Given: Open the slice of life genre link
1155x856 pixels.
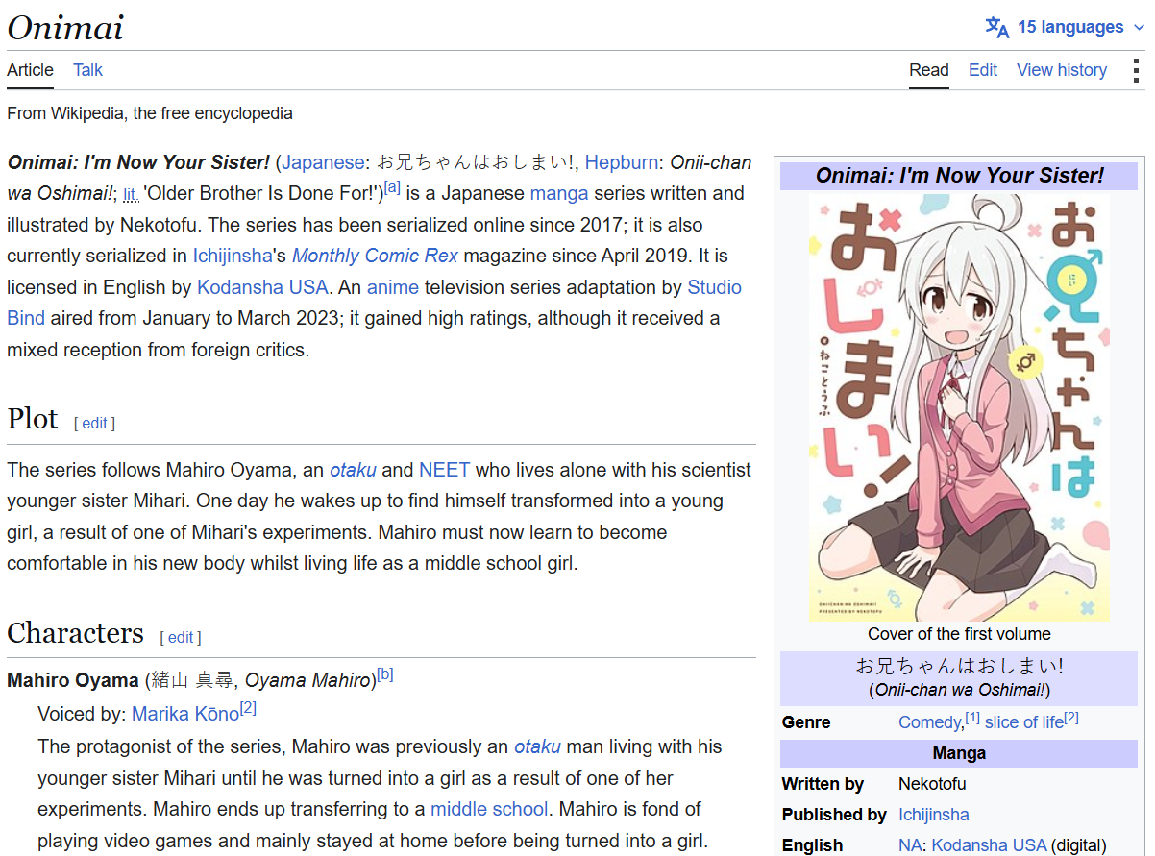Looking at the screenshot, I should [1024, 722].
